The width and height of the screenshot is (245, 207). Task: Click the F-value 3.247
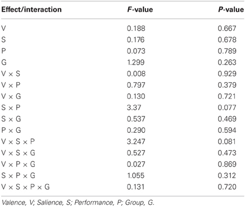coord(136,142)
